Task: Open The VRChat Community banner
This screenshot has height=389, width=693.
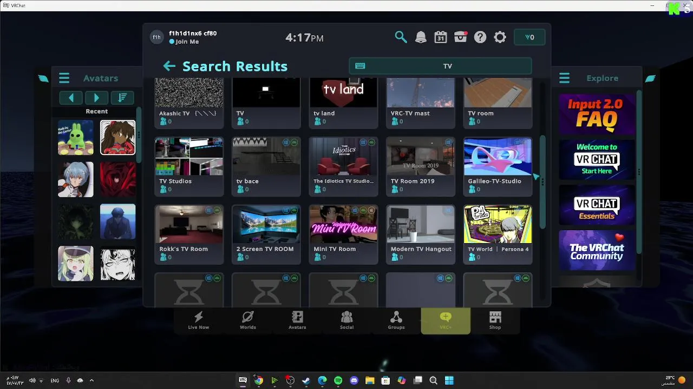Action: click(597, 251)
